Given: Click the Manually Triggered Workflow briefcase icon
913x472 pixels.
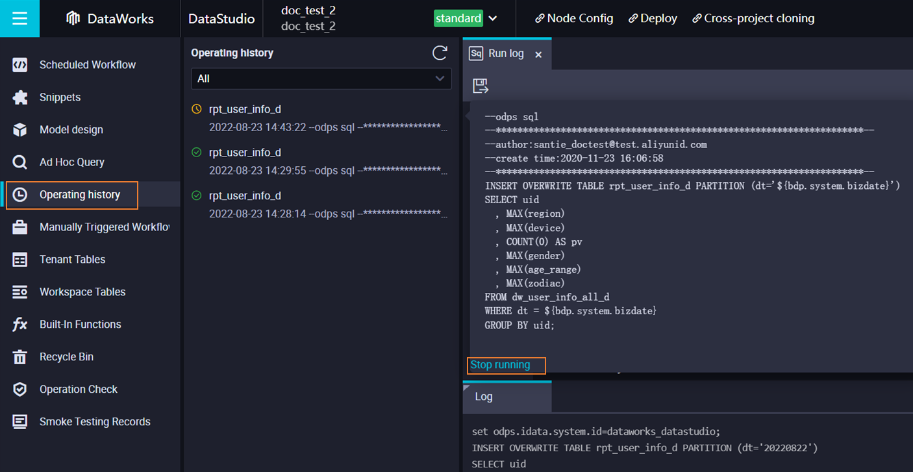Looking at the screenshot, I should click(20, 227).
